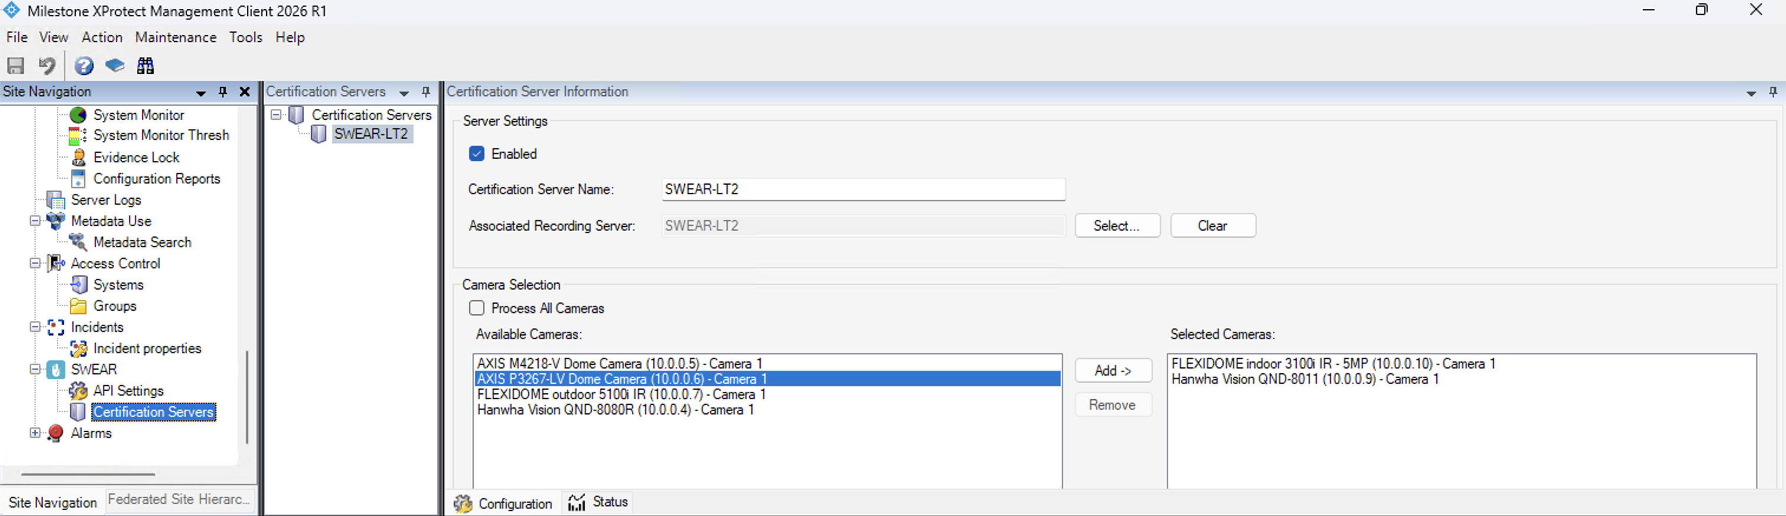
Task: Open the Maintenance menu
Action: click(x=175, y=37)
